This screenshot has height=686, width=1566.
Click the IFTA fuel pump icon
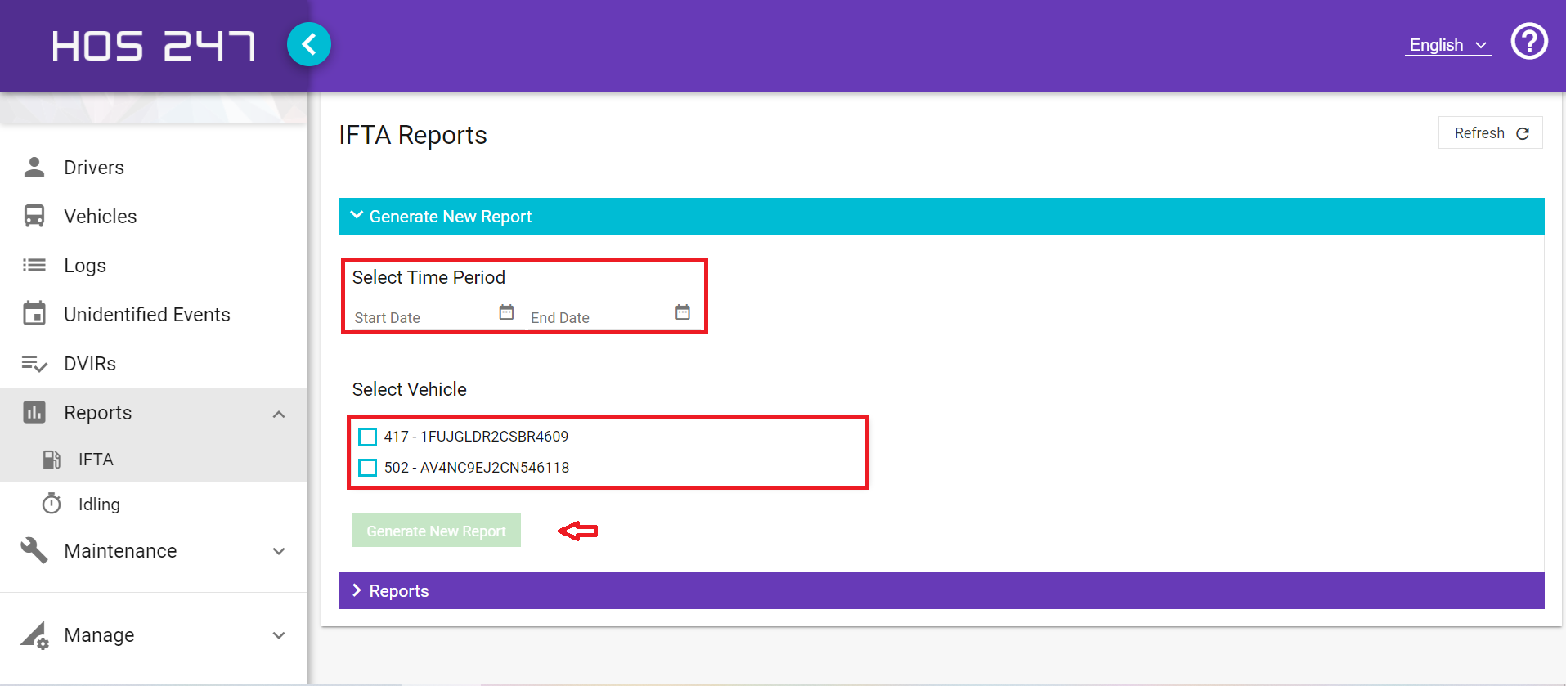coord(52,460)
